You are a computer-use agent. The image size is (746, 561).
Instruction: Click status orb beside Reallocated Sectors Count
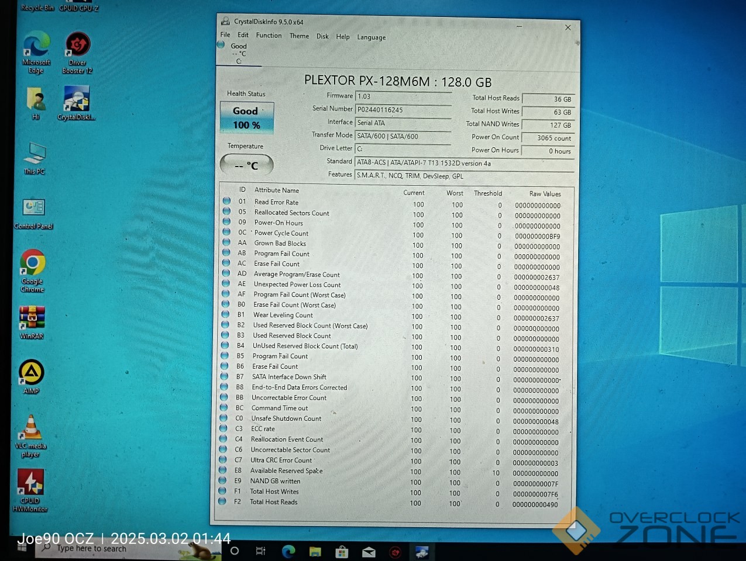pyautogui.click(x=226, y=212)
